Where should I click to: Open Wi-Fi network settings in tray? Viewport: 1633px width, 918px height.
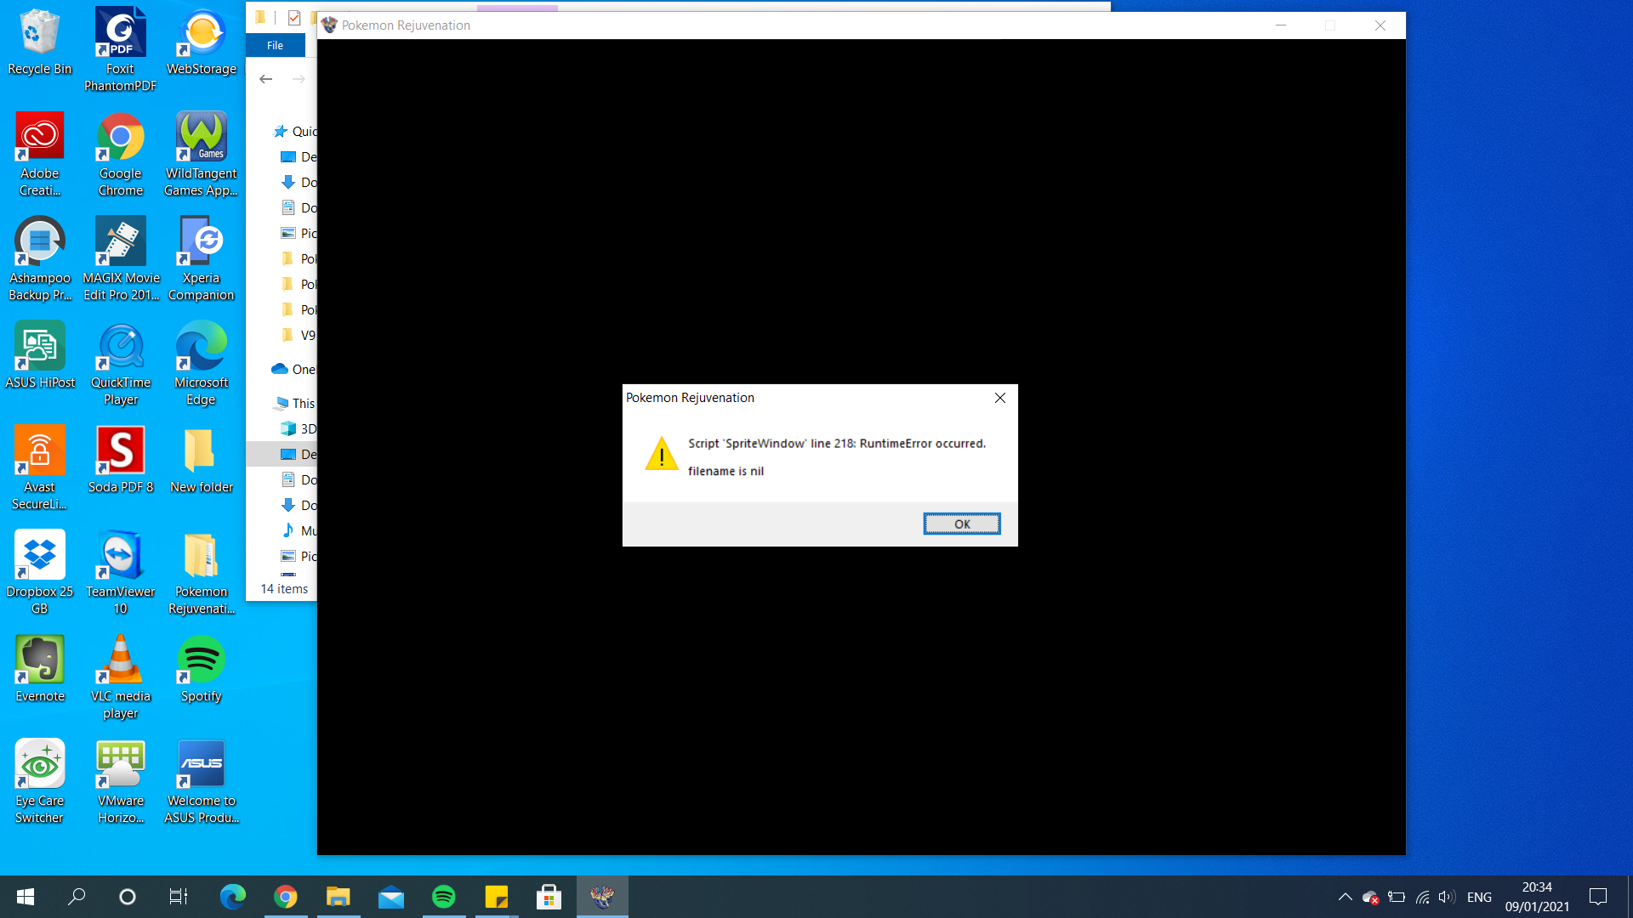point(1422,897)
